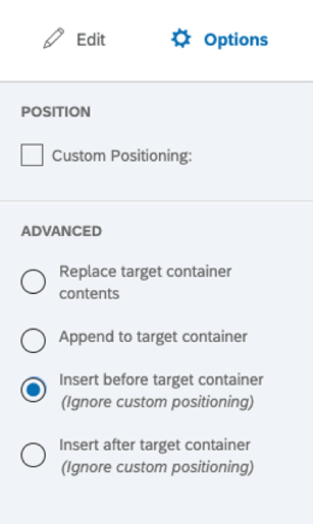Click the 'Insert after target container' text

155,445
